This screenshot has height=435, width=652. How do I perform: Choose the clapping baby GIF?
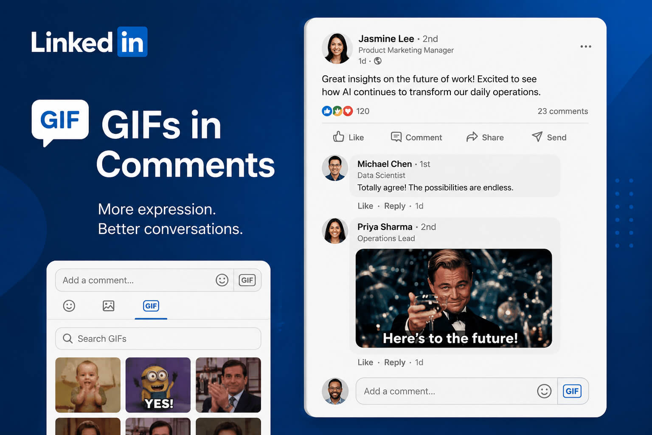(88, 385)
